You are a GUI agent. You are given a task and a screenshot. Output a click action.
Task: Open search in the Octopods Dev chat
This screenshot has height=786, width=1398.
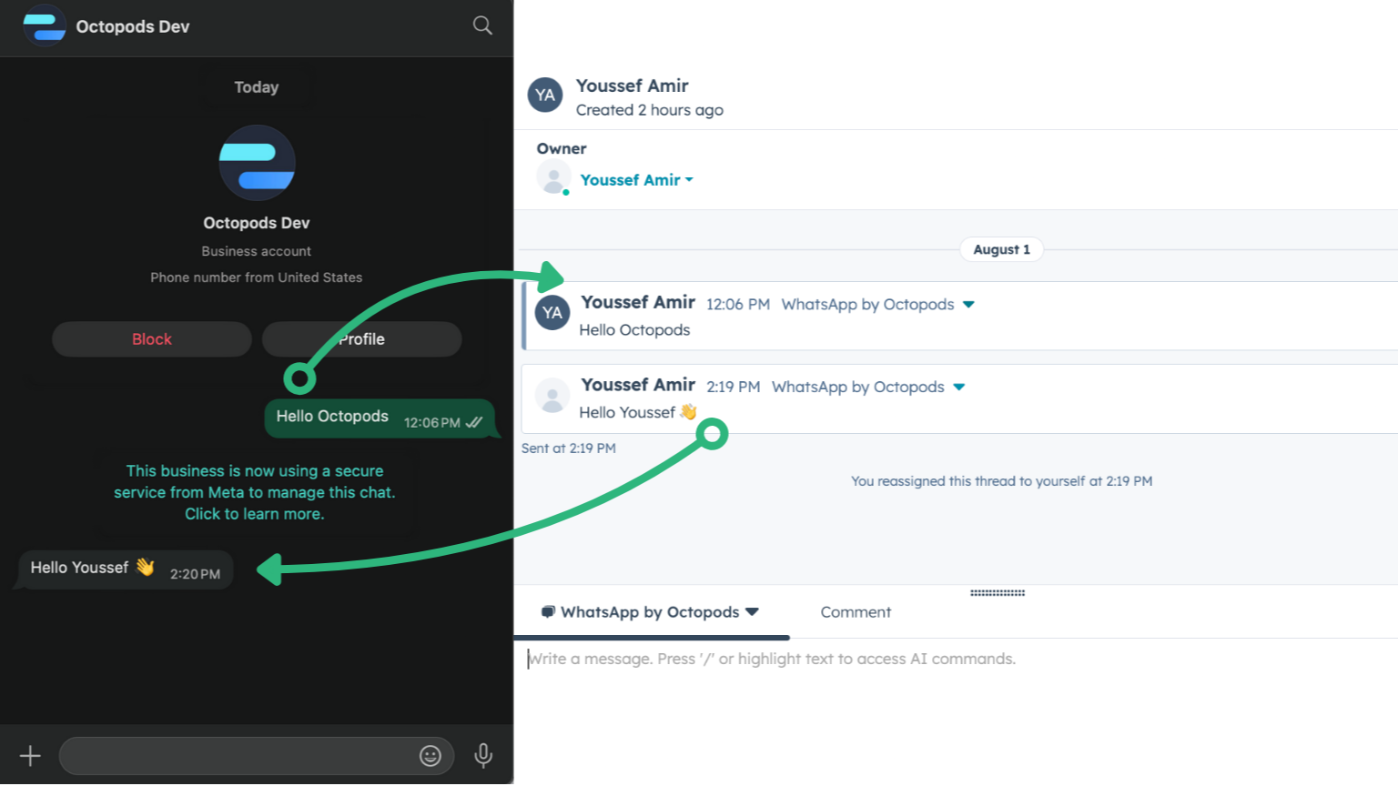[x=482, y=25]
